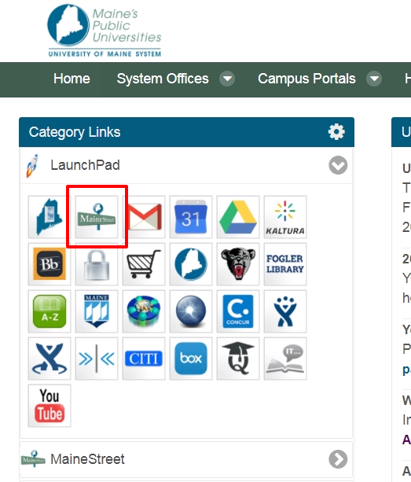Open Gmail from the LaunchPad
The image size is (411, 482).
tap(144, 217)
